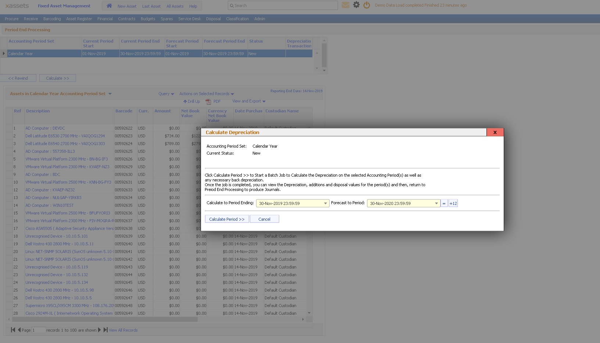The height and width of the screenshot is (343, 600).
Task: Open the Forecast to Period dropdown
Action: click(x=436, y=203)
